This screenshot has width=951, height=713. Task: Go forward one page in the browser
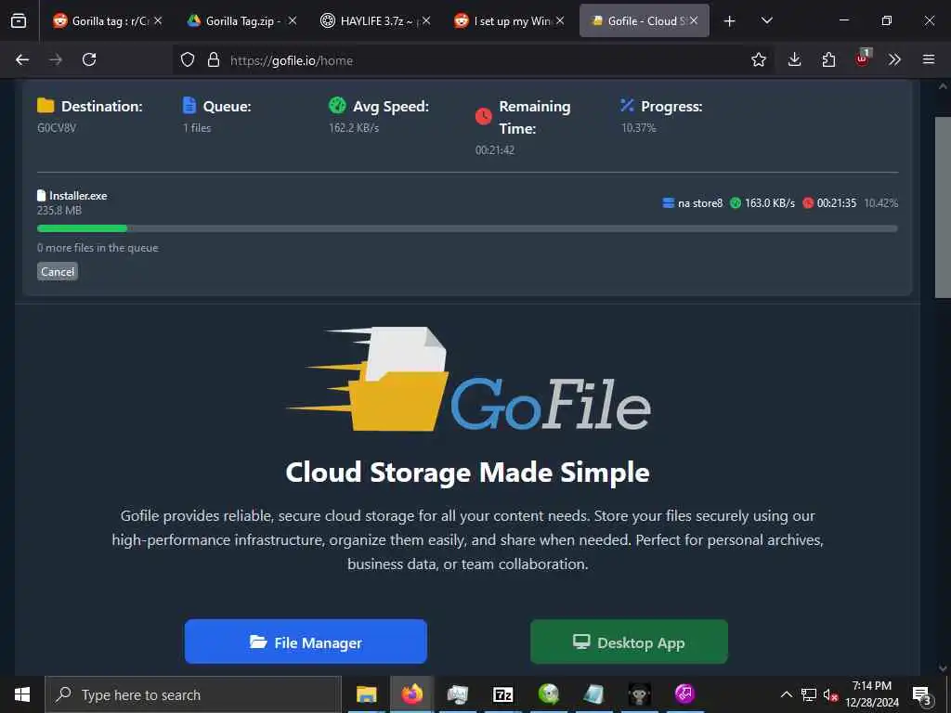(56, 59)
